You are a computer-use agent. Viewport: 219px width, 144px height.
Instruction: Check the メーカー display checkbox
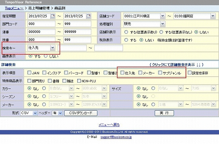point(140,73)
